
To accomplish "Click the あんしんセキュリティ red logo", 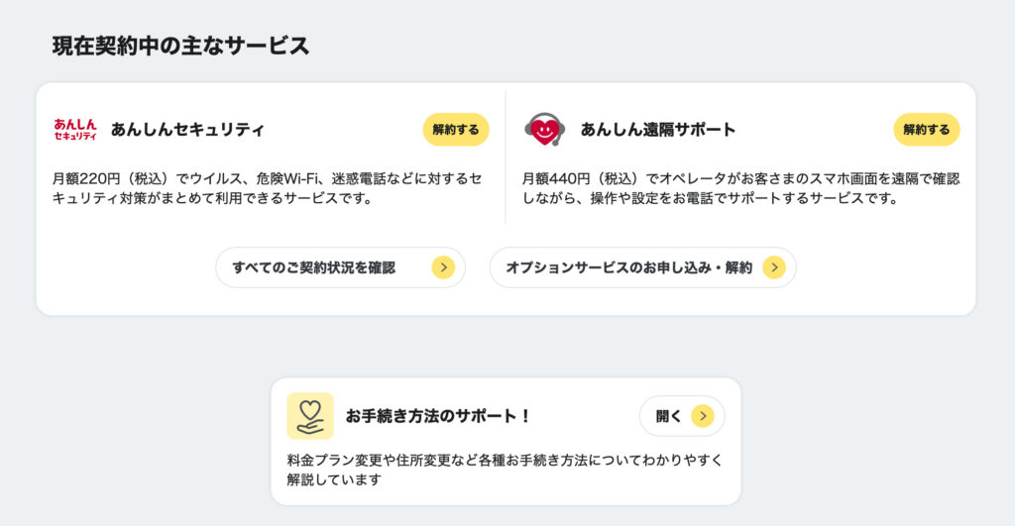I will coord(75,129).
